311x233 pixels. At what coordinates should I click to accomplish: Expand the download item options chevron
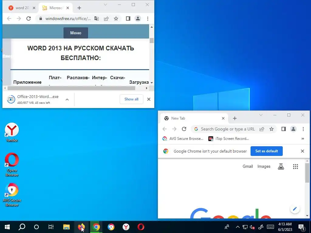click(67, 100)
